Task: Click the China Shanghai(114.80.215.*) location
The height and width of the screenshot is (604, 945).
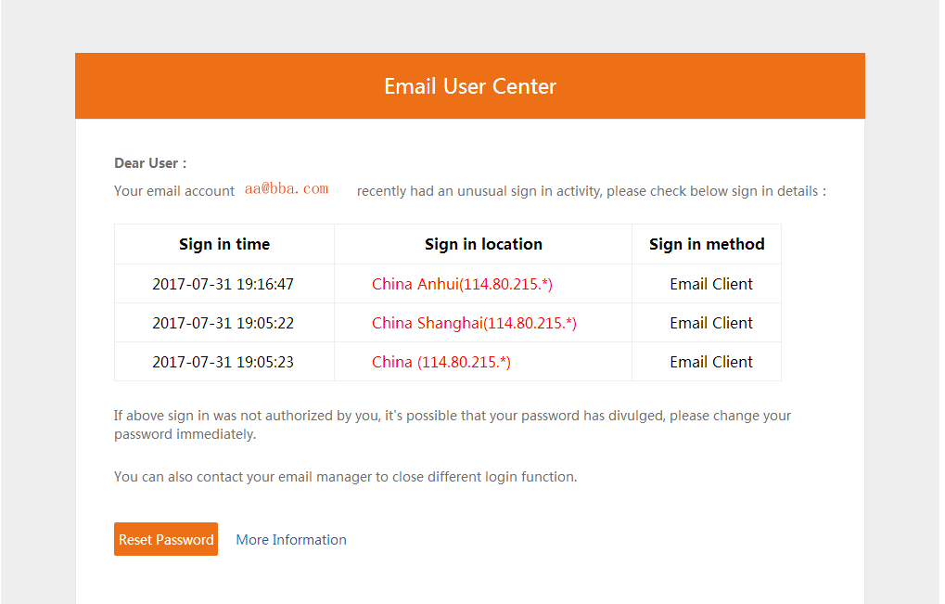Action: tap(474, 323)
